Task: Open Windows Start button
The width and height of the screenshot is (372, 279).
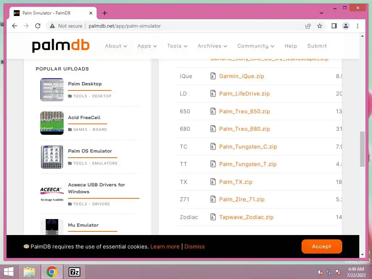Action: (x=9, y=272)
